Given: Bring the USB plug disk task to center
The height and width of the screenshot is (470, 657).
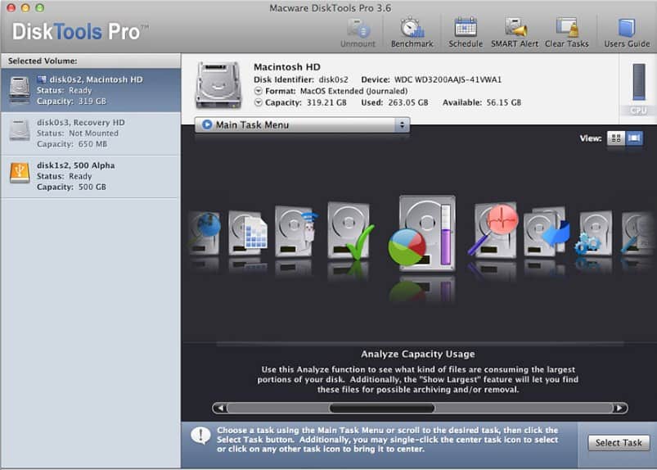Looking at the screenshot, I should [x=295, y=231].
